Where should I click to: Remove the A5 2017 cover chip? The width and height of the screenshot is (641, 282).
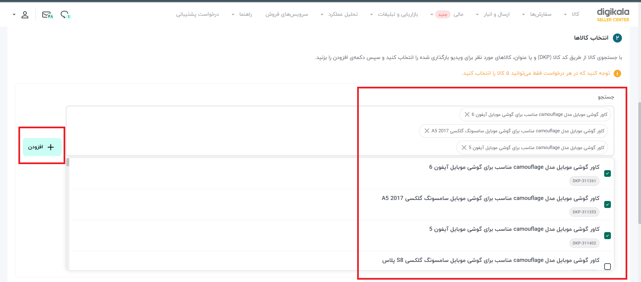pyautogui.click(x=427, y=131)
